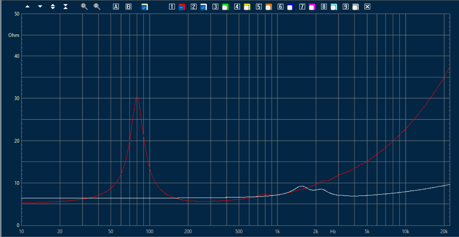This screenshot has height=237, width=459.
Task: Select the boxed B cursor button
Action: point(129,7)
